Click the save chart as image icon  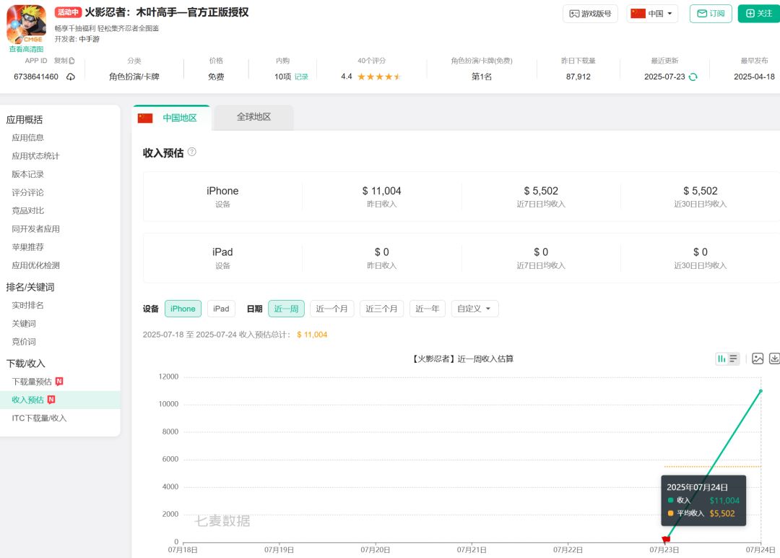click(x=758, y=359)
